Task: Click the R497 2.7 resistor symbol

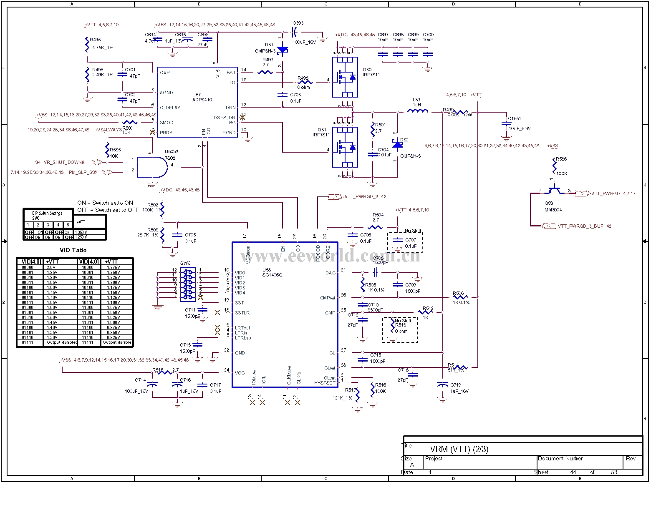Action: [x=265, y=73]
